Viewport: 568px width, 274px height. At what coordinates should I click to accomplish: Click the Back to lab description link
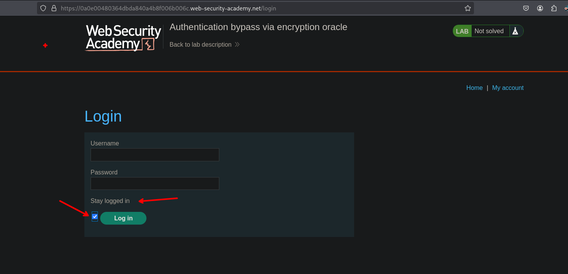tap(200, 45)
